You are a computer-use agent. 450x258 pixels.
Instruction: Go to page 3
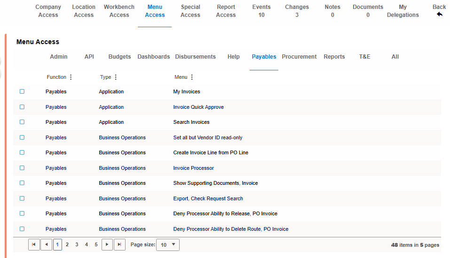(x=77, y=244)
